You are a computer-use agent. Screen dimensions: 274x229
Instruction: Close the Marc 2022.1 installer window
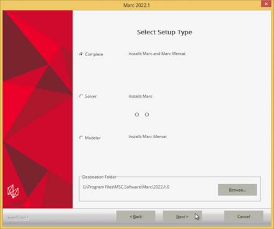pyautogui.click(x=266, y=4)
